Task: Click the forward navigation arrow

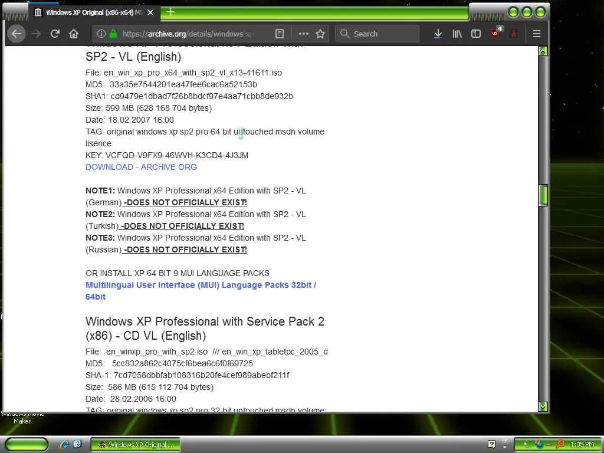Action: point(36,34)
